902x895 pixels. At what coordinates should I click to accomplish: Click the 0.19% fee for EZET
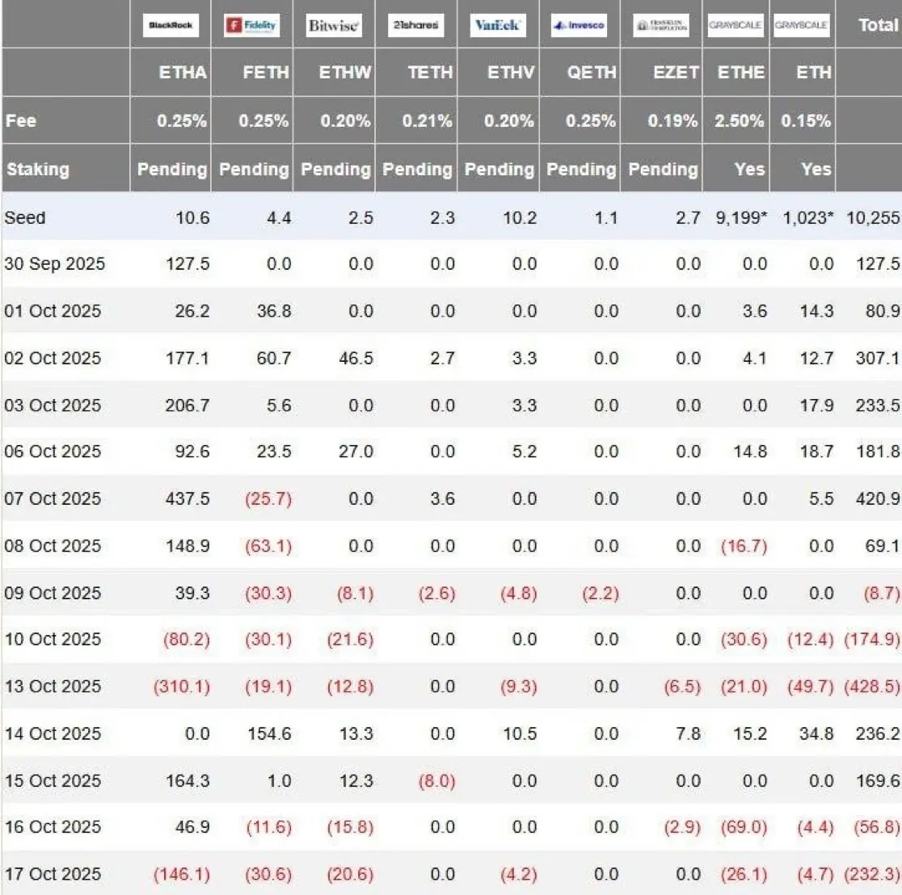672,120
